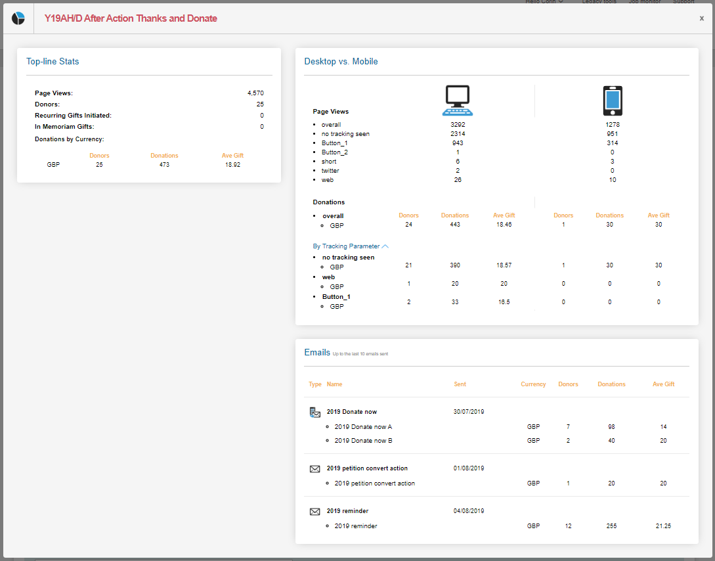Click the Ave Gift value for 2019 Donate now A
Image resolution: width=715 pixels, height=561 pixels.
[663, 426]
